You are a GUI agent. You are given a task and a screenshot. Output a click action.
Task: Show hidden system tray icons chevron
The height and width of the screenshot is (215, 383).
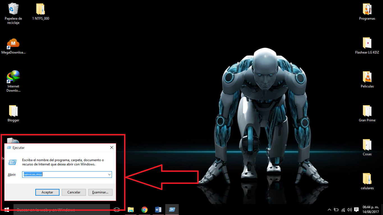(x=329, y=210)
